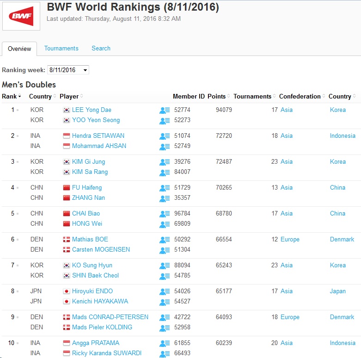361x358 pixels.
Task: Open profile card icon for Kenichi HAYAKAWA
Action: (165, 302)
